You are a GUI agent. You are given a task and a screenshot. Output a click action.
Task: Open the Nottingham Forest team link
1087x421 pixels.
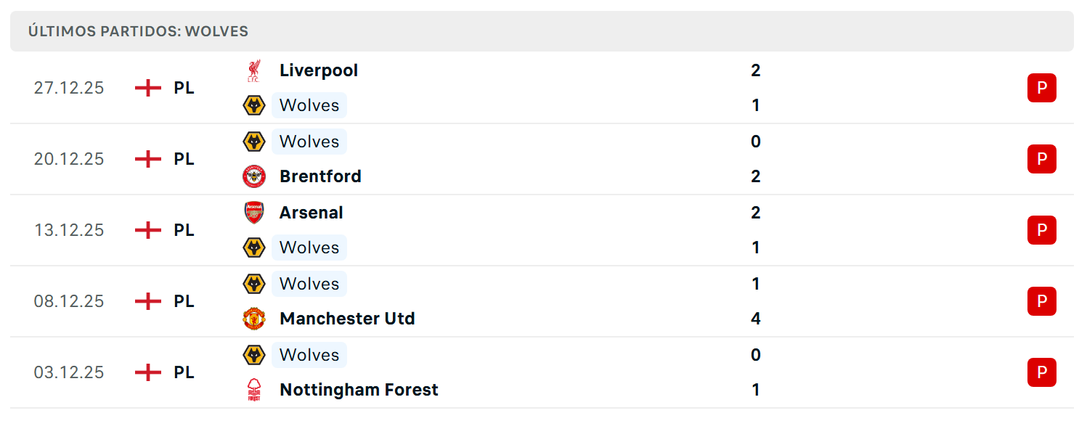pyautogui.click(x=359, y=390)
